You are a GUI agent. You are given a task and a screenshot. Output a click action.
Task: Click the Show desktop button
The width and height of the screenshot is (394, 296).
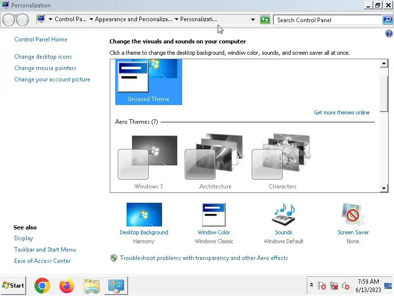pos(388,286)
